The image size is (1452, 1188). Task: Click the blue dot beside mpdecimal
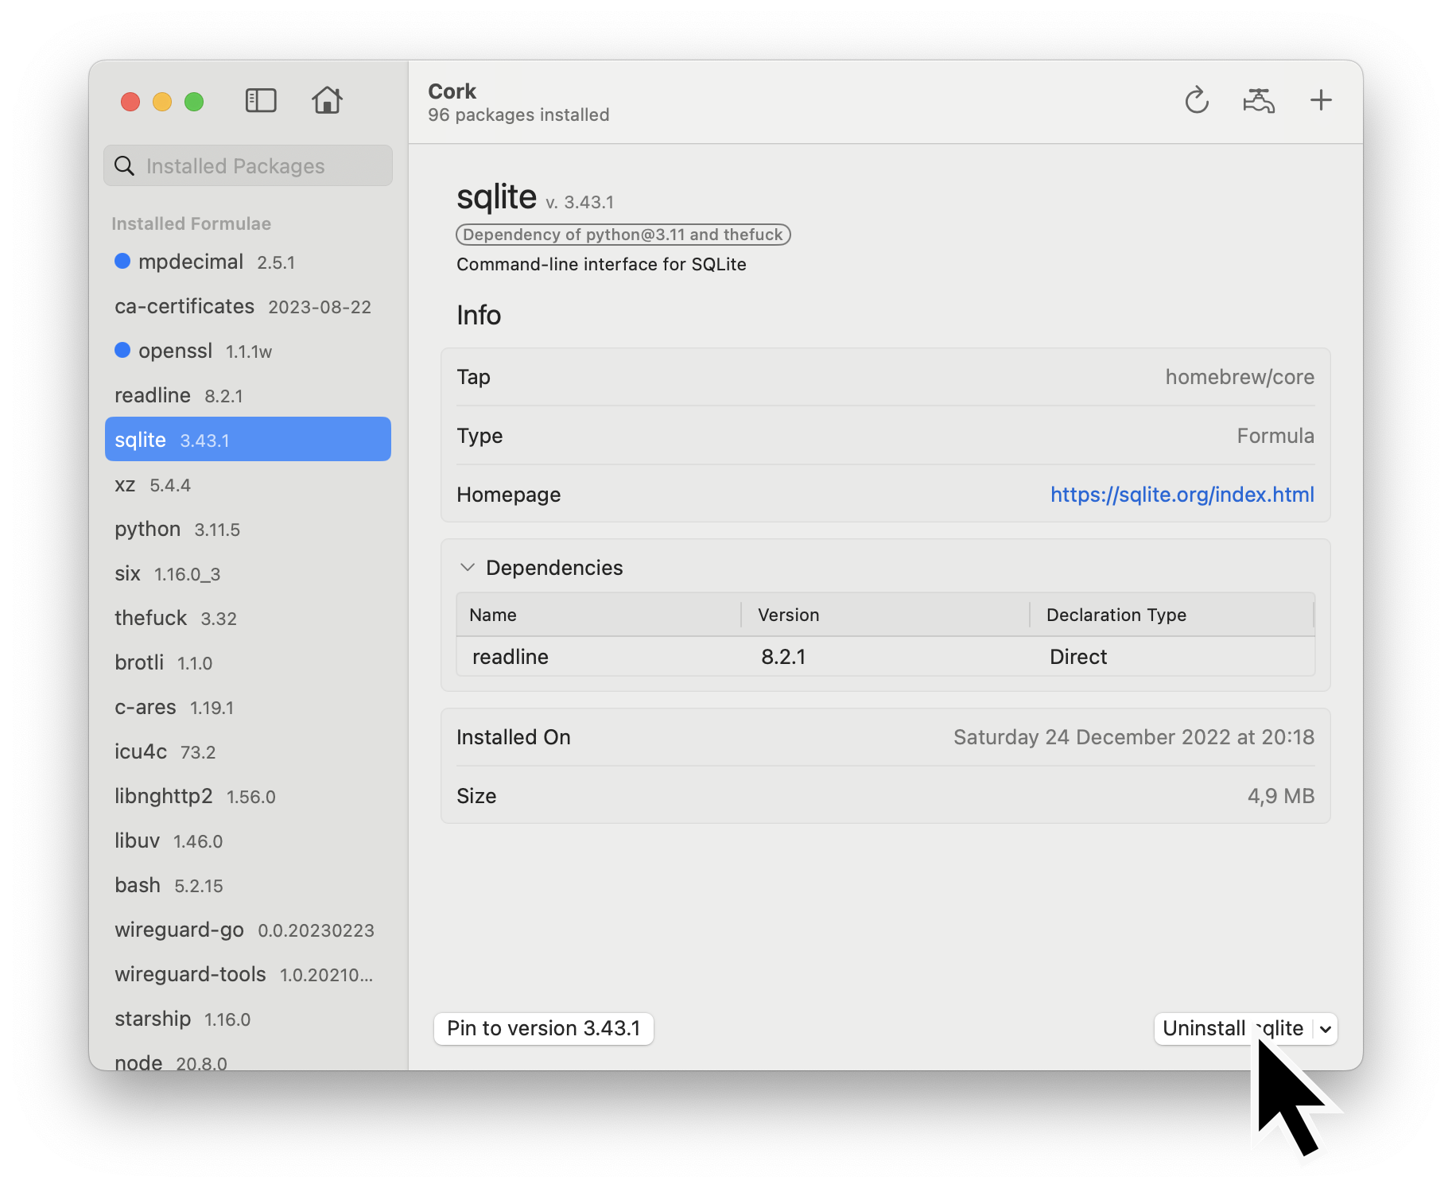122,262
